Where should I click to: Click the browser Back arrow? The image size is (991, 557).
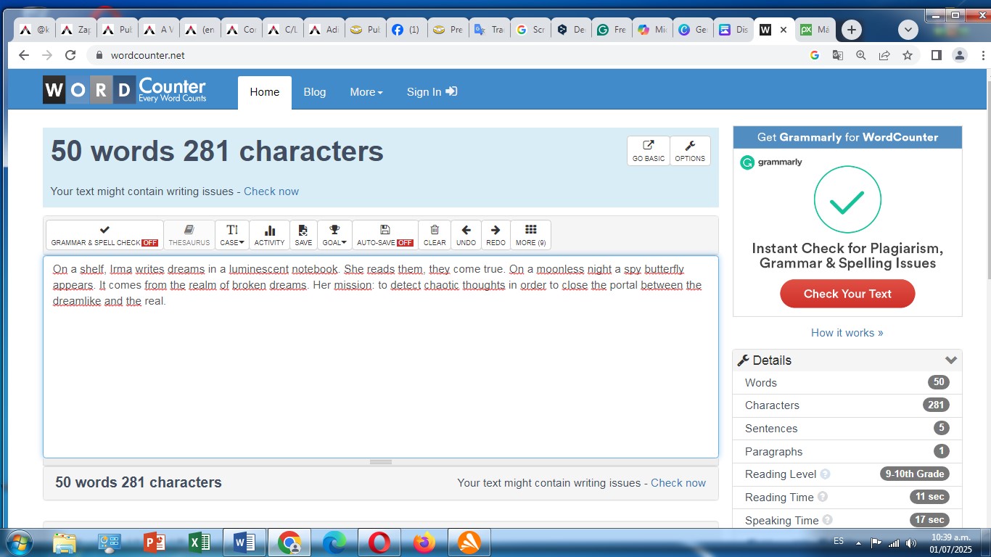point(24,55)
